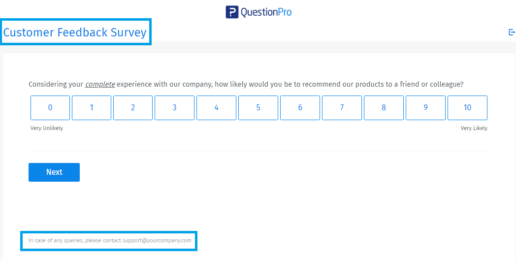
Task: Click the exit survey icon
Action: click(512, 32)
